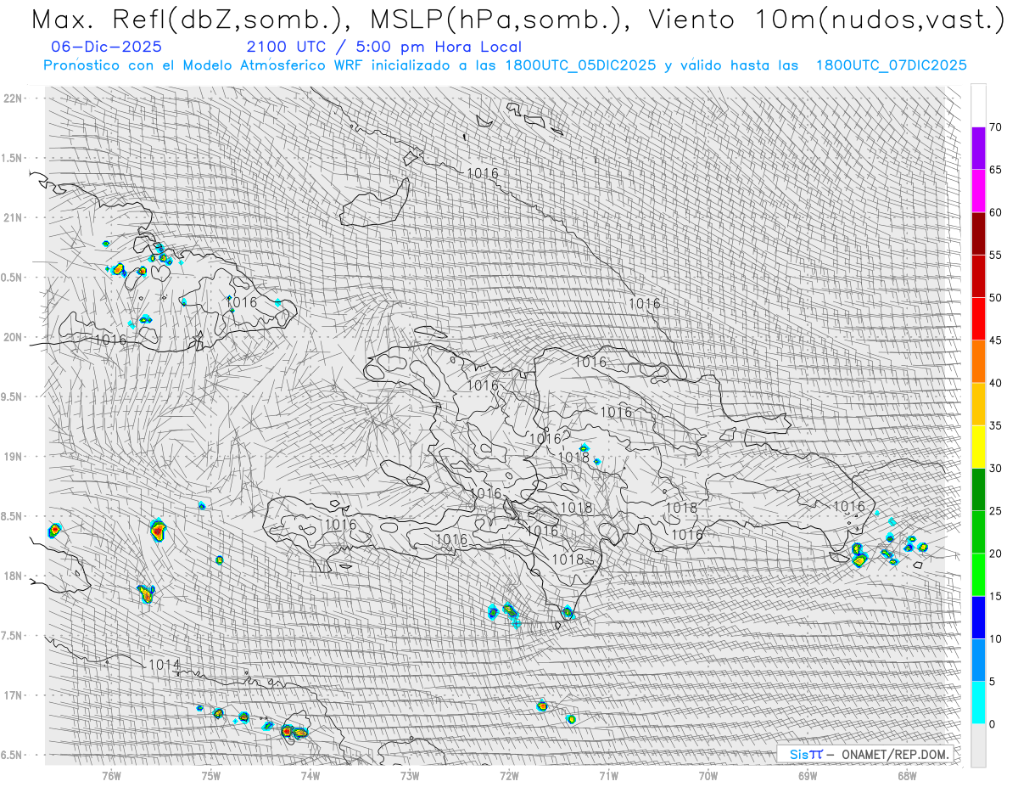
Task: Click the cyan 0–5 dBZ colorbar segment
Action: [x=978, y=702]
